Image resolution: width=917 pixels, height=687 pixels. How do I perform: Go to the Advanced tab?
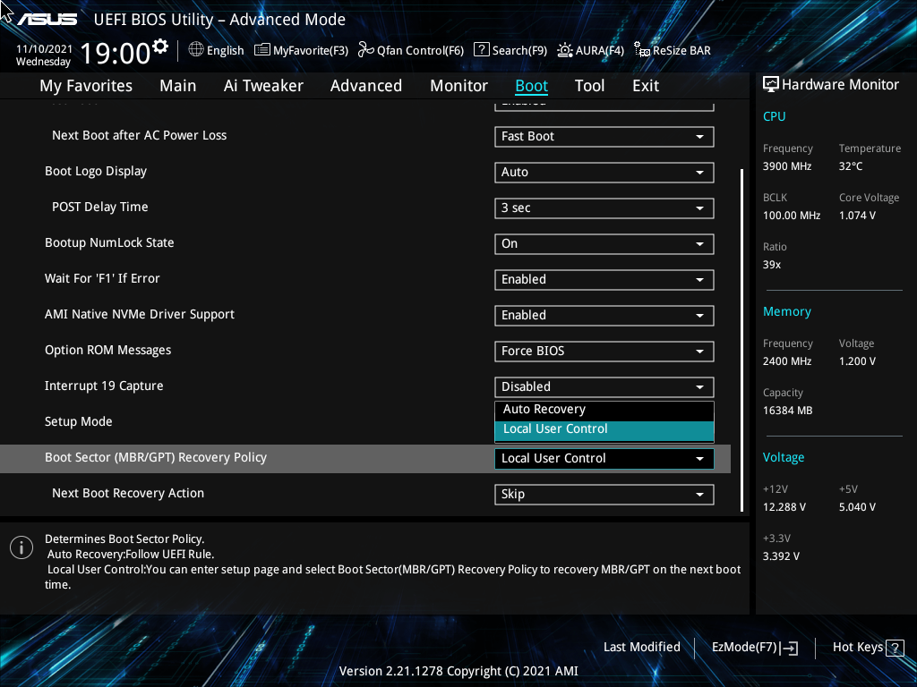coord(366,86)
